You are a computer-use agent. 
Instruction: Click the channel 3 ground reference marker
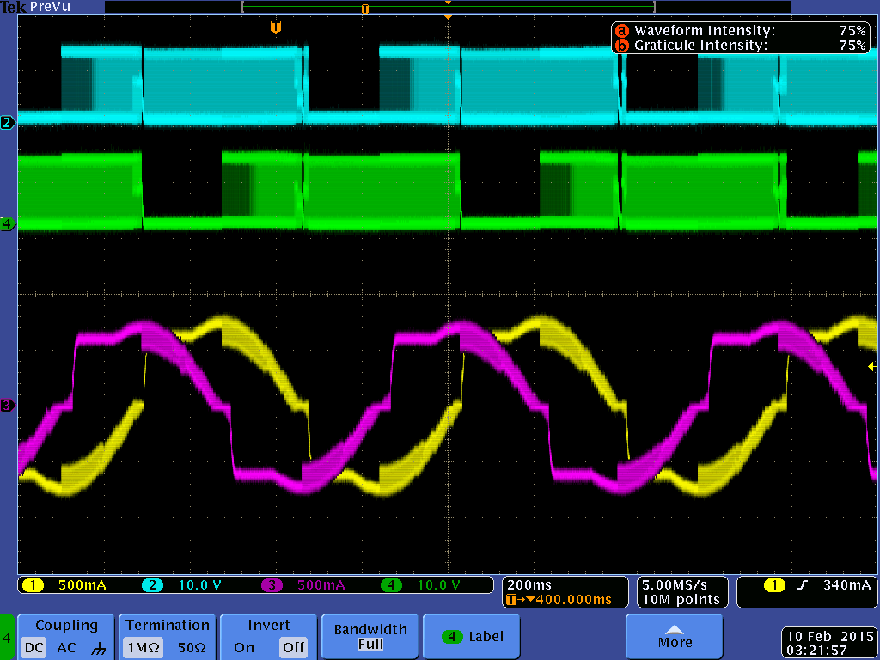(x=8, y=406)
